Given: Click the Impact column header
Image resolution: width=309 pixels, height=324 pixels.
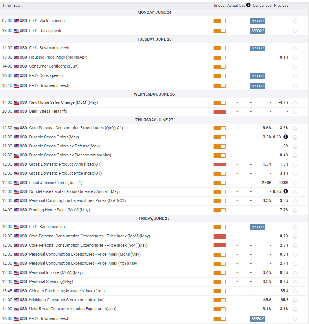Looking at the screenshot, I should click(x=219, y=6).
